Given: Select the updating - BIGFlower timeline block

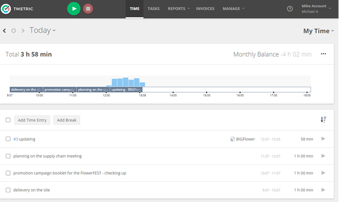Looking at the screenshot, I should [126, 89].
